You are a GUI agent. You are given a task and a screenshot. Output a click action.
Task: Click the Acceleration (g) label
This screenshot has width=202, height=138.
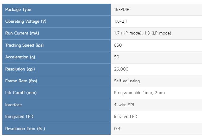pos(20,57)
